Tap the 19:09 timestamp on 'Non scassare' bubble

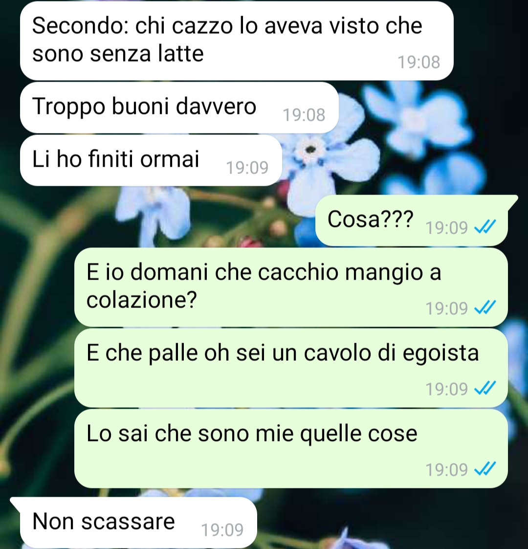pos(222,530)
